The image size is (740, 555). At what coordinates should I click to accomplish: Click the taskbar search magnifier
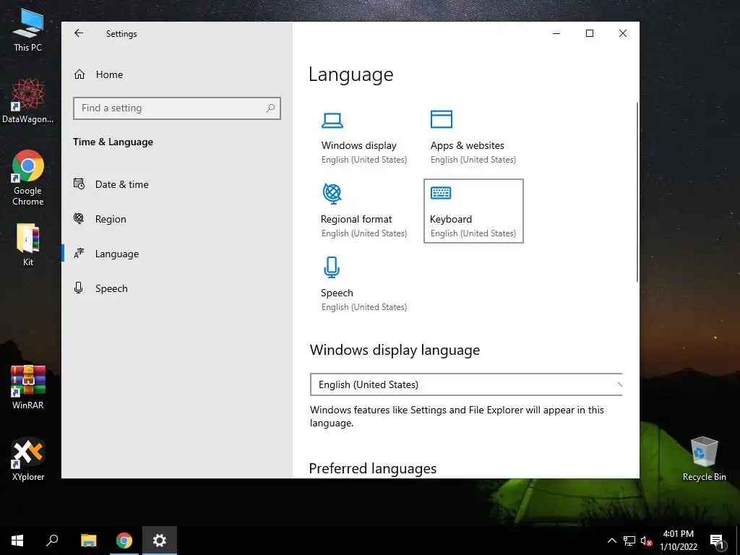(x=52, y=541)
